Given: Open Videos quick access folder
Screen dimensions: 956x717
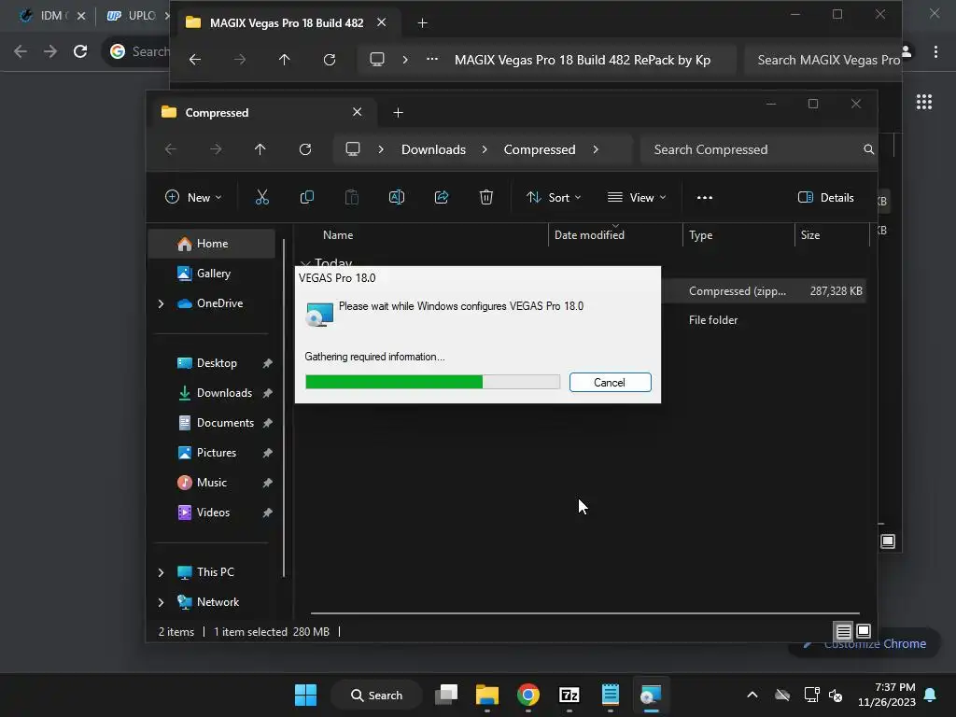Looking at the screenshot, I should click(213, 513).
